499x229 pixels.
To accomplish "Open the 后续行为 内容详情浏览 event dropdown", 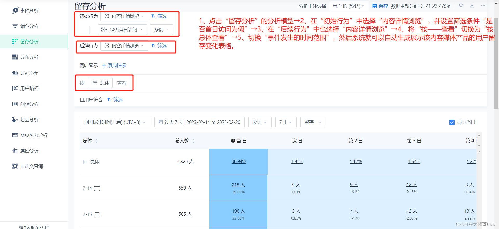I will click(x=124, y=46).
